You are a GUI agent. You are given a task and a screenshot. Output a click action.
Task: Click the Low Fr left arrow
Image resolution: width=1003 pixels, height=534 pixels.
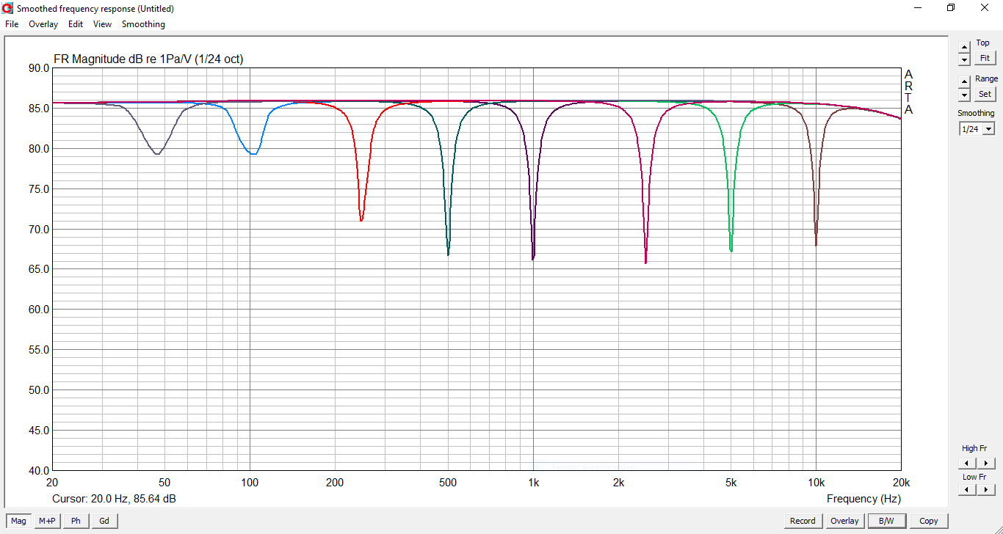tap(968, 490)
